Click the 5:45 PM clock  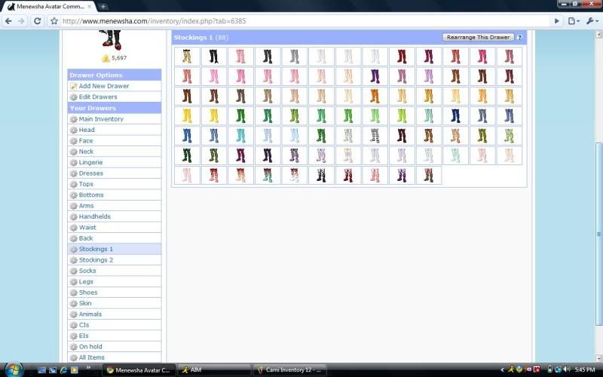coord(585,369)
